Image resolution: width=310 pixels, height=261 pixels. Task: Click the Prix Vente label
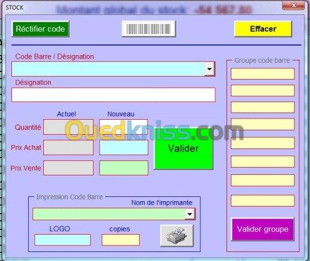[26, 168]
